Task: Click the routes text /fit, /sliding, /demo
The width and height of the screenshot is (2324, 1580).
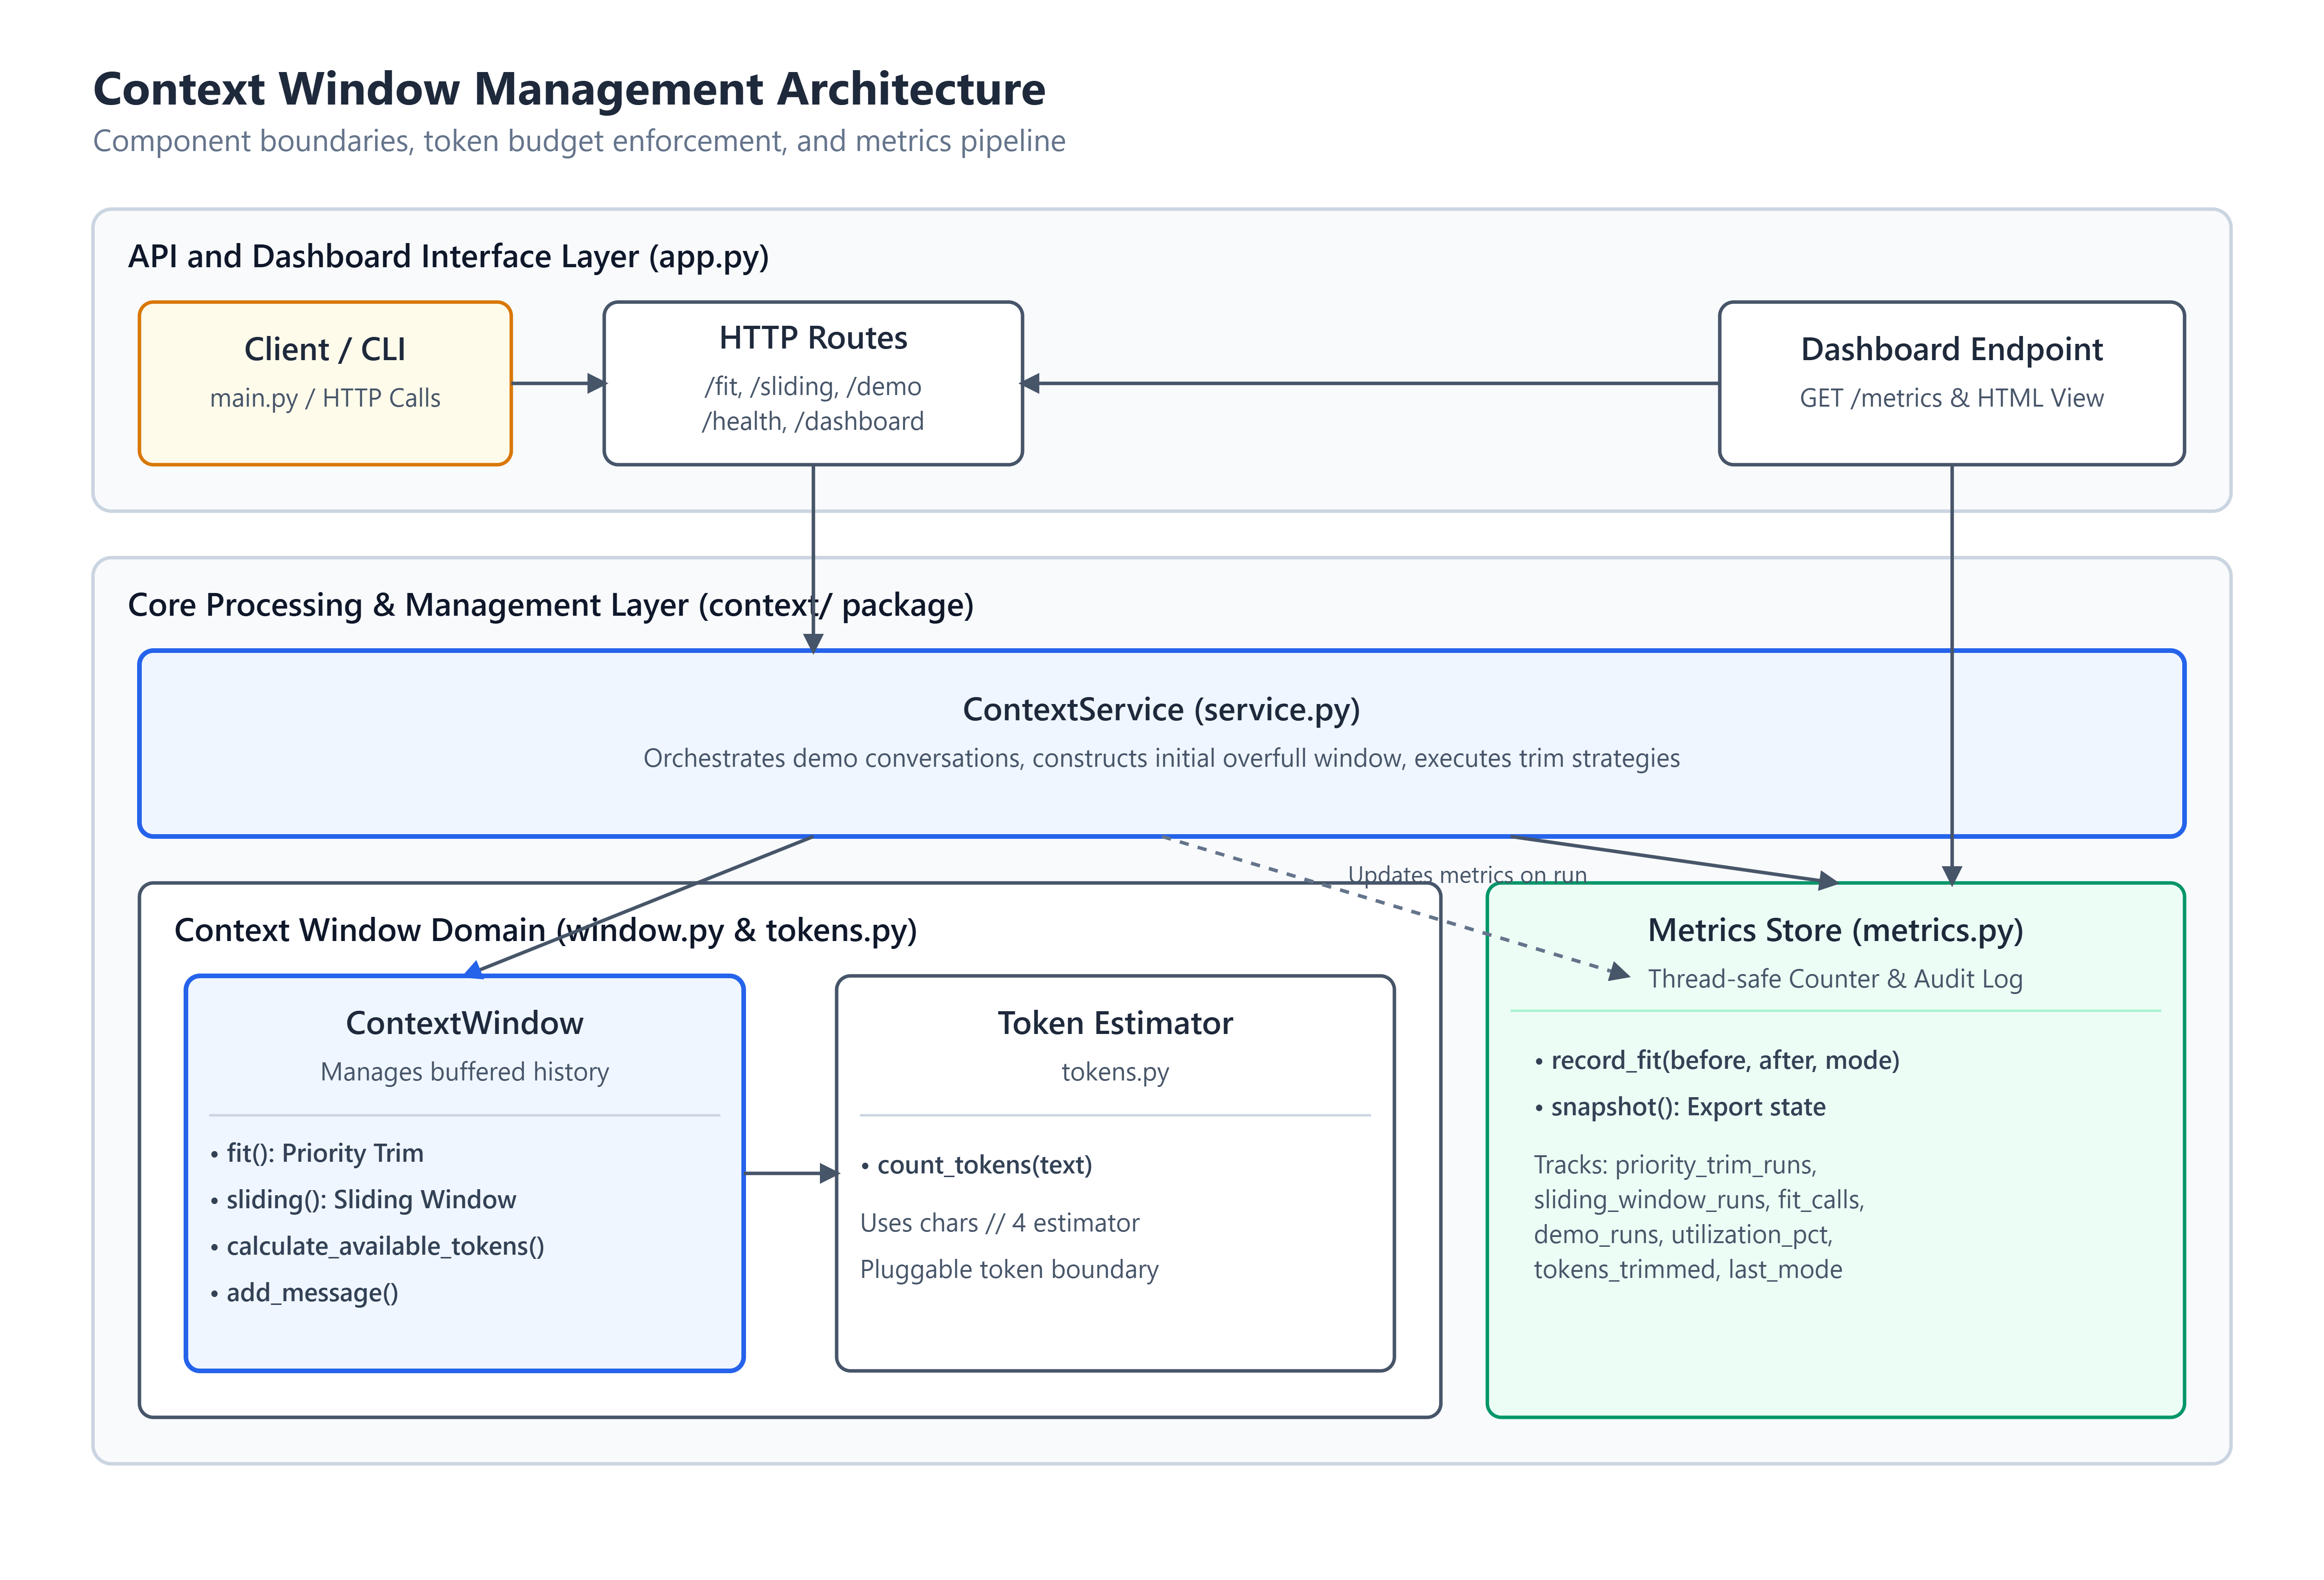Action: (x=813, y=386)
